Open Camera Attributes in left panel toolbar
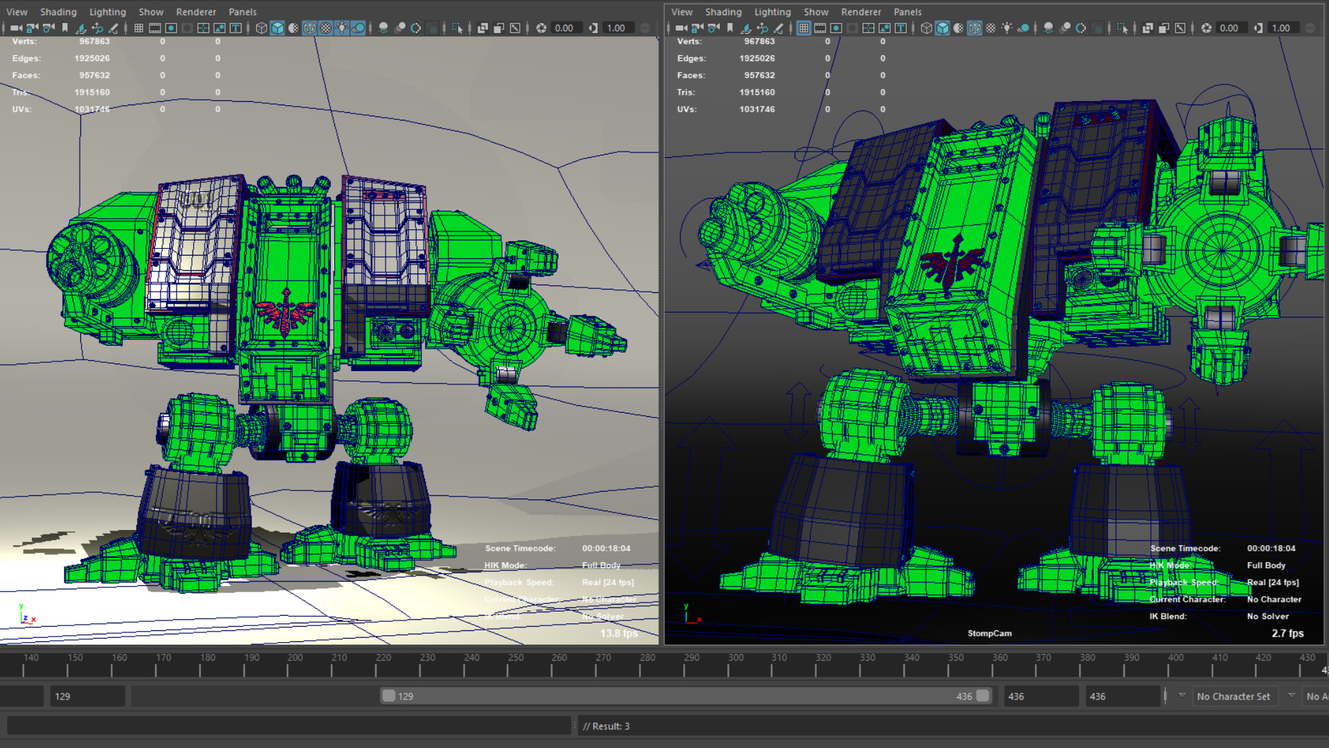 [x=48, y=28]
